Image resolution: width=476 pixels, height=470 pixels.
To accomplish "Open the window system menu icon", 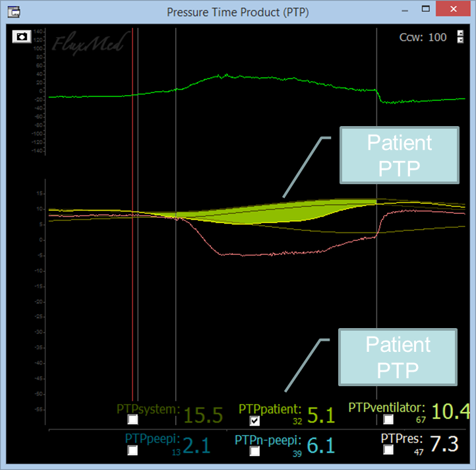I will click(x=13, y=11).
